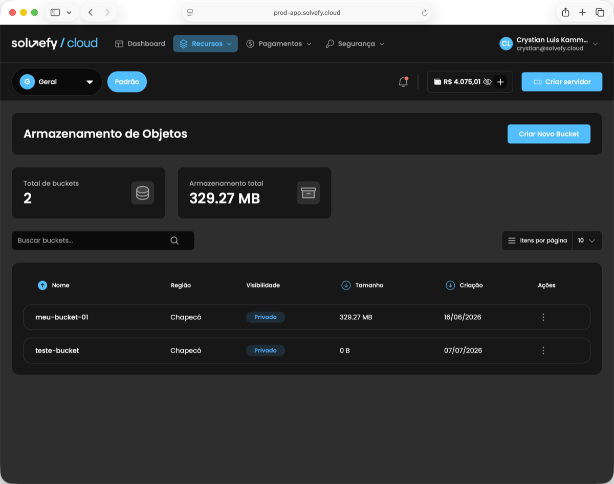Click Chapecó region of meu-bucket-01
Screen dimensions: 614x484
pos(186,317)
